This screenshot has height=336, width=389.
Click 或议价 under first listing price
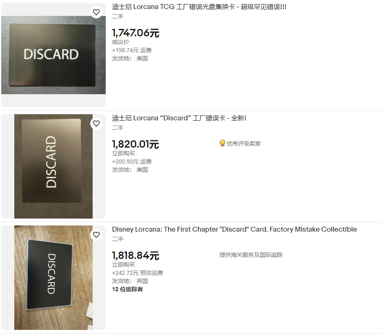coord(120,42)
